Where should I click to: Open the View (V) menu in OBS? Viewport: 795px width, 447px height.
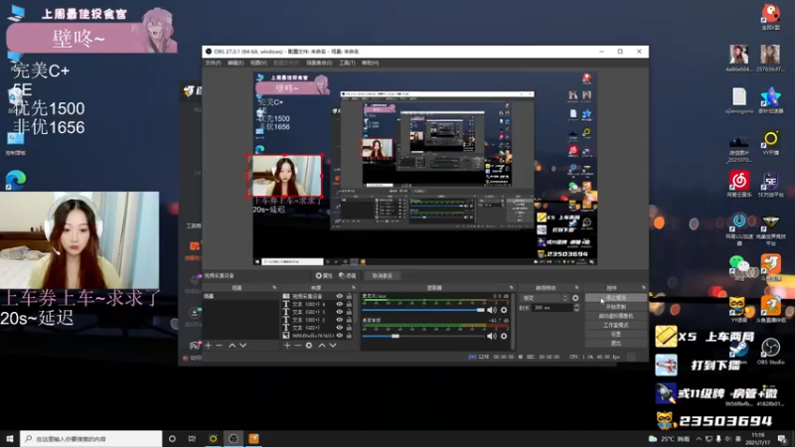(x=258, y=63)
